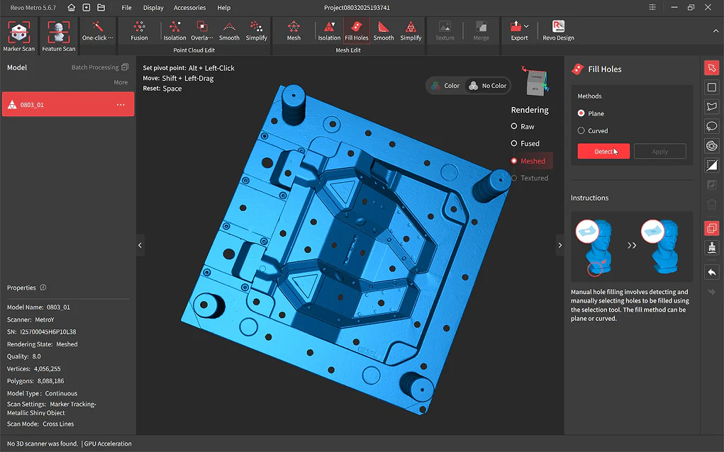Image resolution: width=724 pixels, height=452 pixels.
Task: Open the Export tool
Action: (x=519, y=30)
